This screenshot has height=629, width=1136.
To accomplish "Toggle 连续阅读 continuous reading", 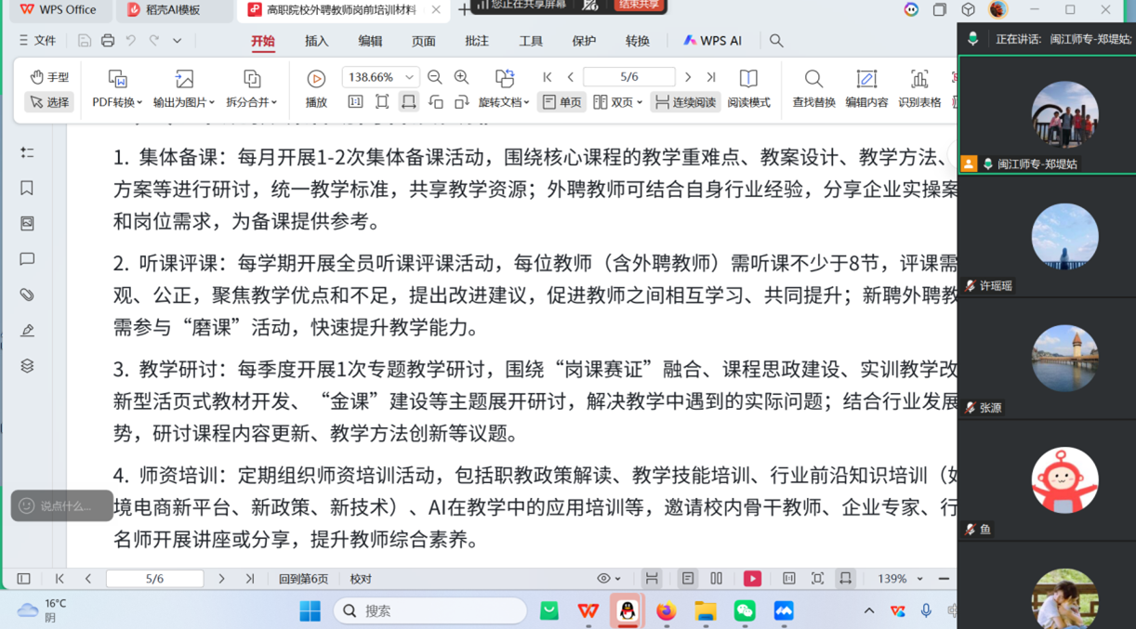I will [x=685, y=102].
